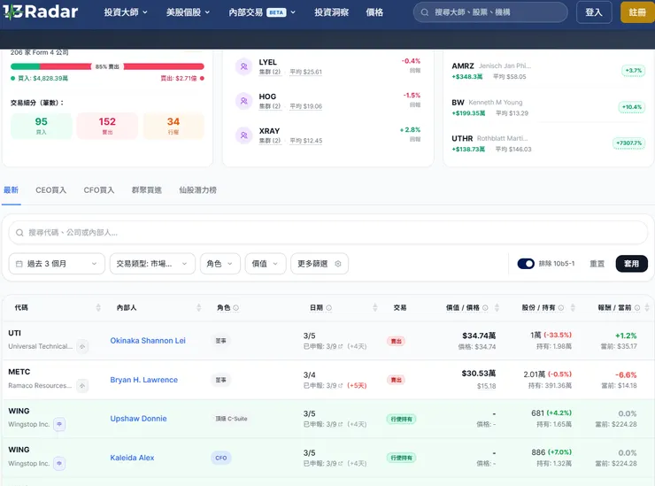This screenshot has height=486, width=655.
Task: Click the 152 賣出 count card
Action: click(x=107, y=126)
